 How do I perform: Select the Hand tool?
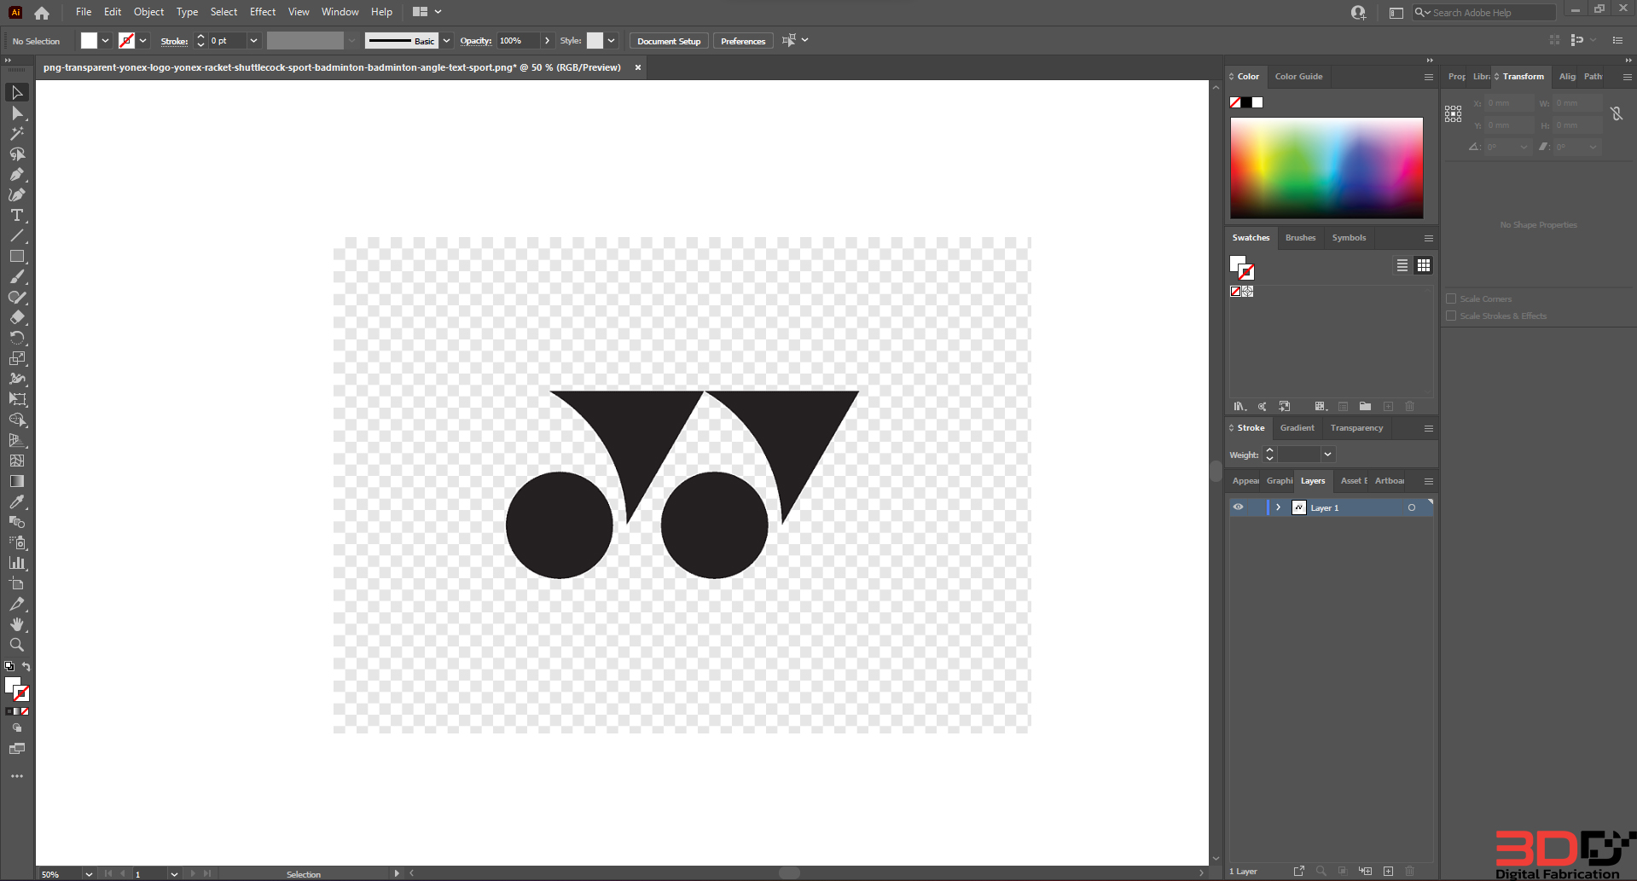[x=16, y=625]
